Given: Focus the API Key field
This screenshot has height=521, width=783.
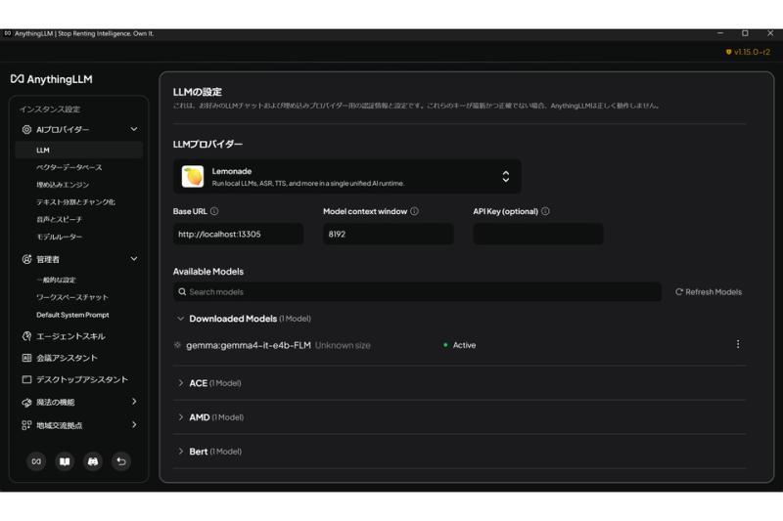Looking at the screenshot, I should point(538,235).
